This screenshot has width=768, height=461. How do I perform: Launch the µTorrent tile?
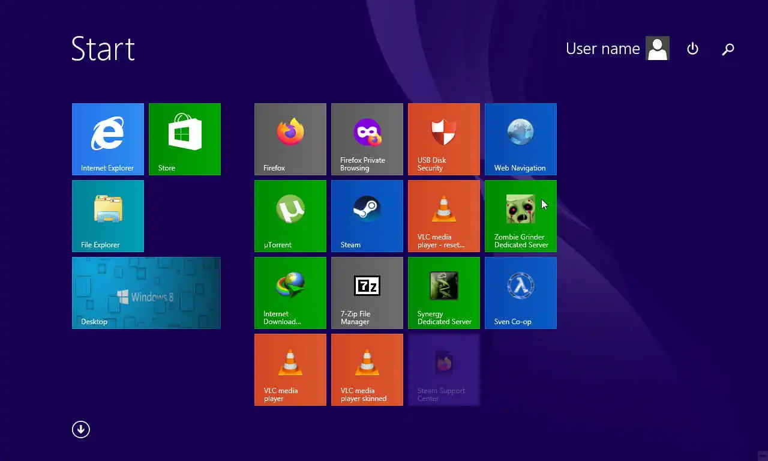point(290,216)
